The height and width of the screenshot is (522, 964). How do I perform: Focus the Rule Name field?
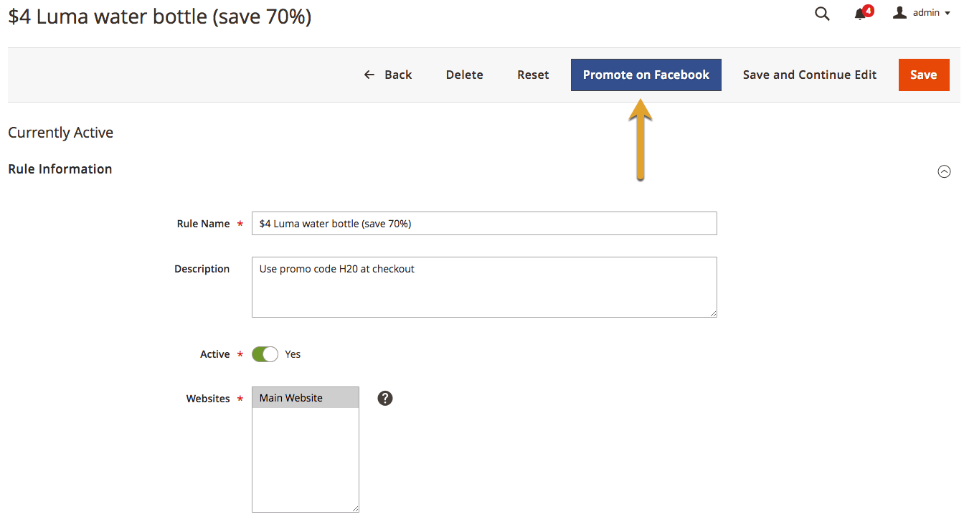pos(484,224)
